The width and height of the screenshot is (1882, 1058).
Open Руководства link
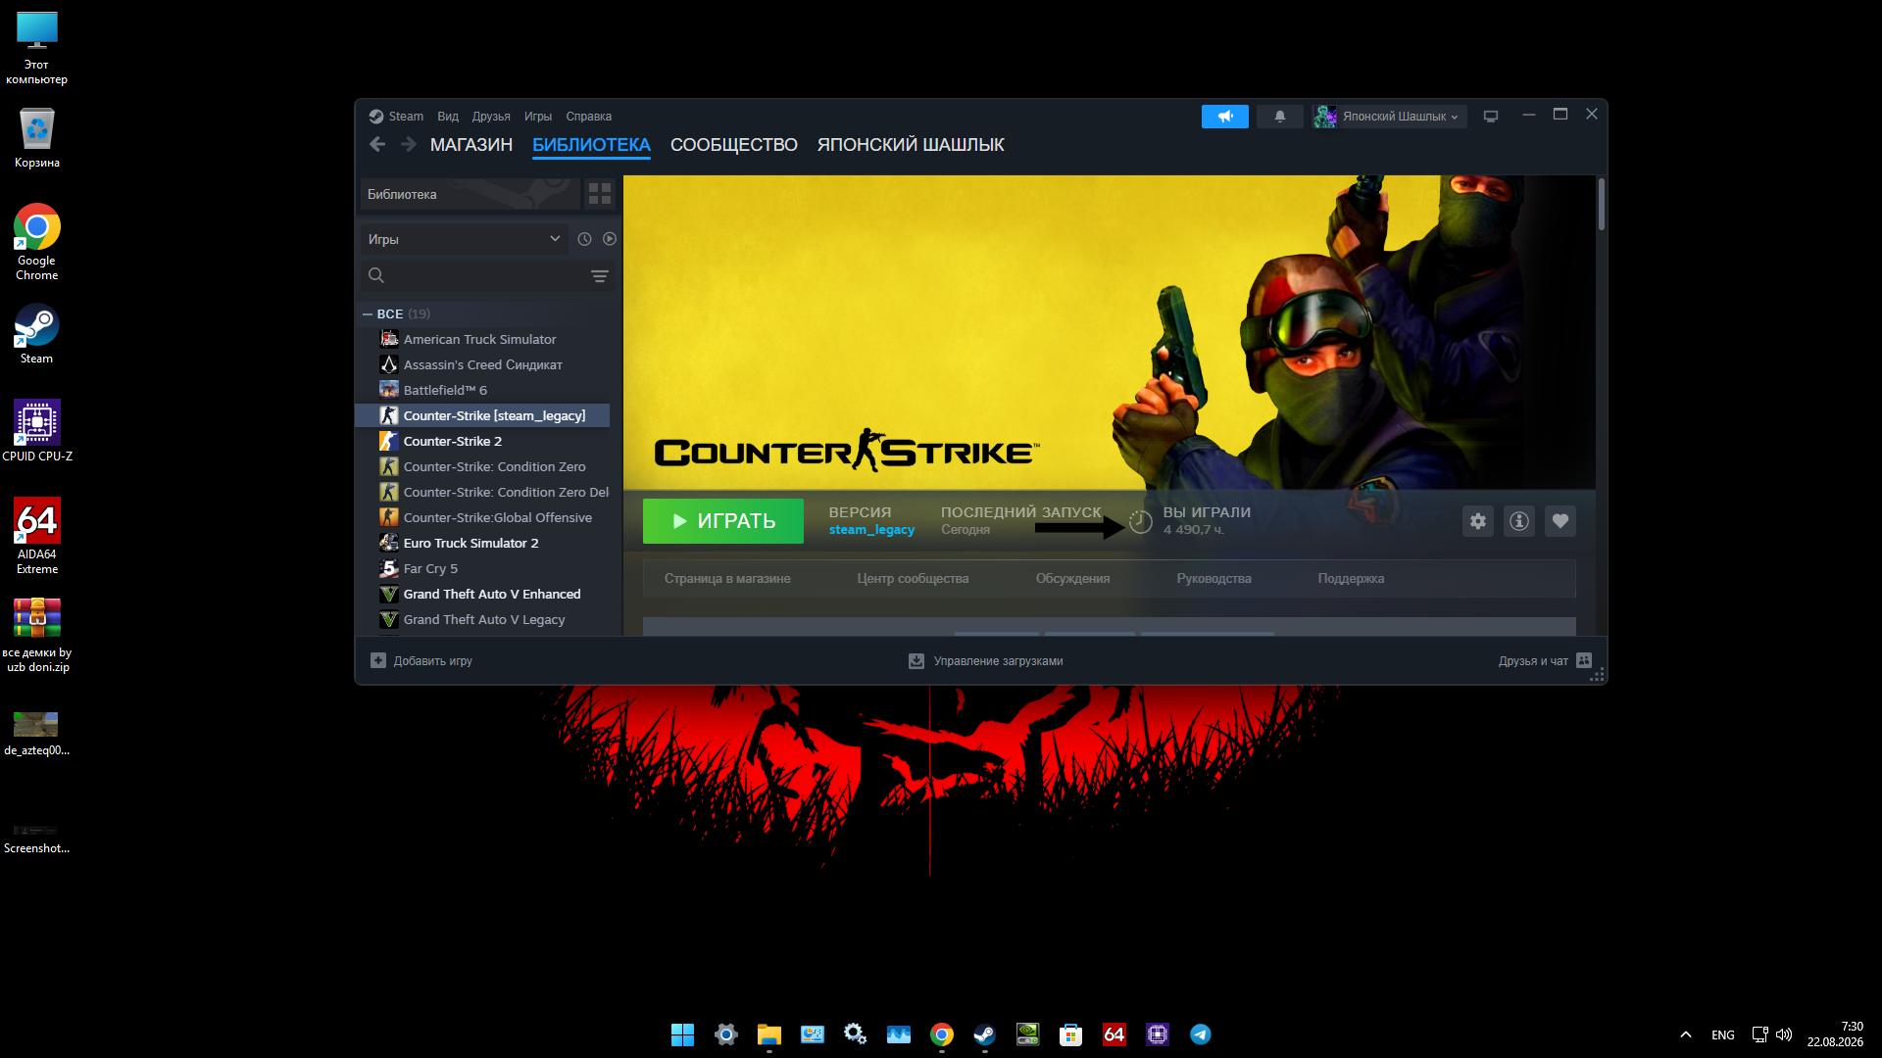click(1213, 579)
